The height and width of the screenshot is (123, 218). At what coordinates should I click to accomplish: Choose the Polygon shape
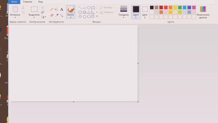click(84, 12)
